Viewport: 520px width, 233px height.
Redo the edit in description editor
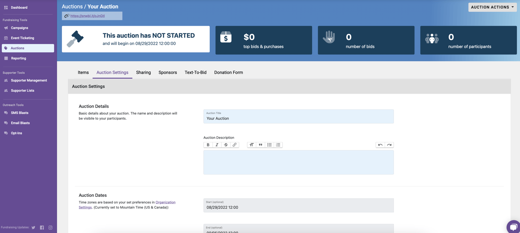coord(389,145)
